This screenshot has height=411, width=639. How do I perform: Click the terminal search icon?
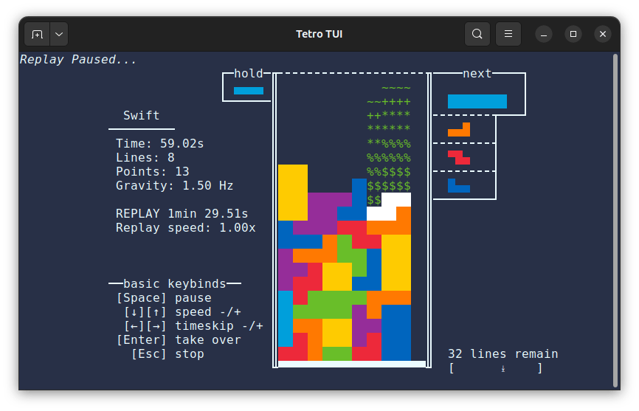pyautogui.click(x=477, y=34)
